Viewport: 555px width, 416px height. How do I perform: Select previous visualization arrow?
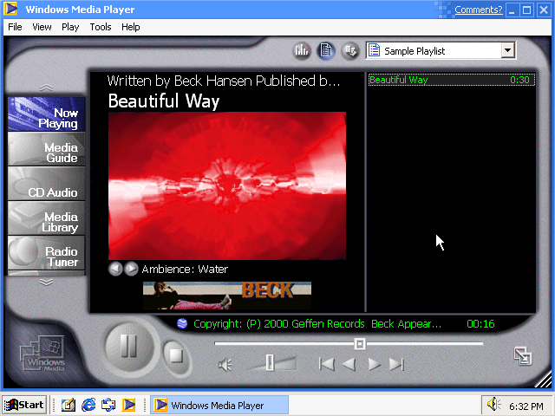[115, 269]
